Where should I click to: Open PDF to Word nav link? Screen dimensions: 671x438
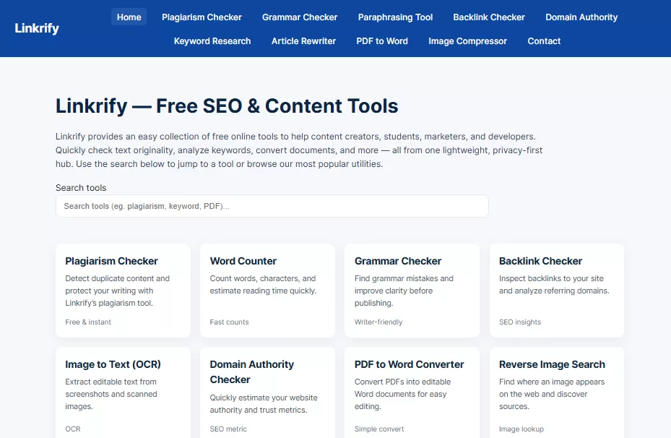(x=382, y=41)
